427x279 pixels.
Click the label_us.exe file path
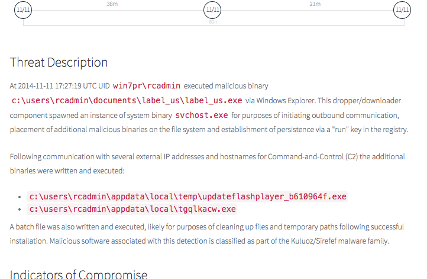(x=127, y=100)
